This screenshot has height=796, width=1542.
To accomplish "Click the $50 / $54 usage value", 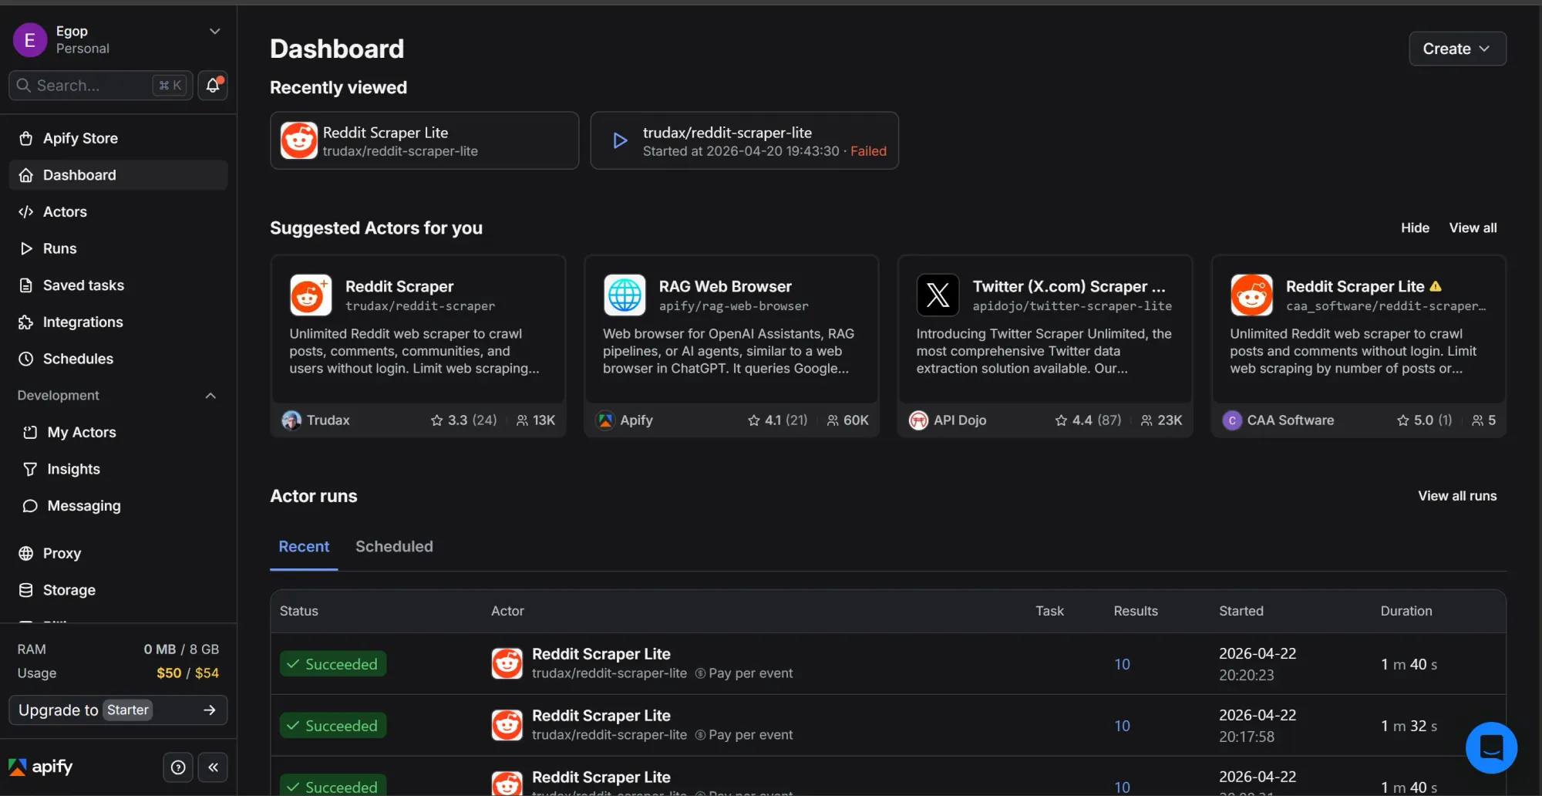I will click(x=187, y=673).
